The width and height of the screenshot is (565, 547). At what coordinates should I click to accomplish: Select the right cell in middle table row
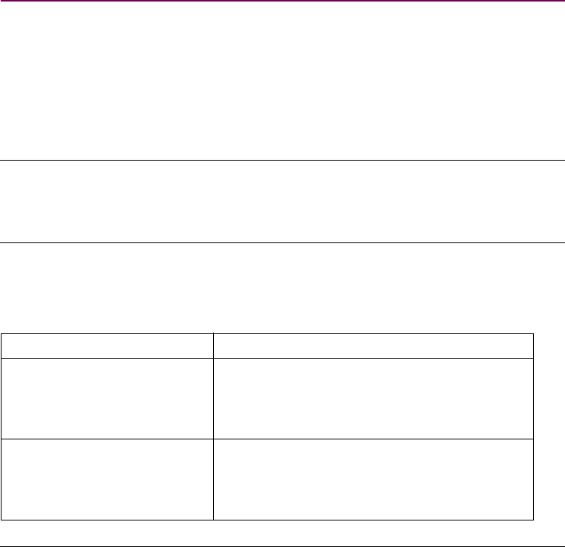point(373,398)
